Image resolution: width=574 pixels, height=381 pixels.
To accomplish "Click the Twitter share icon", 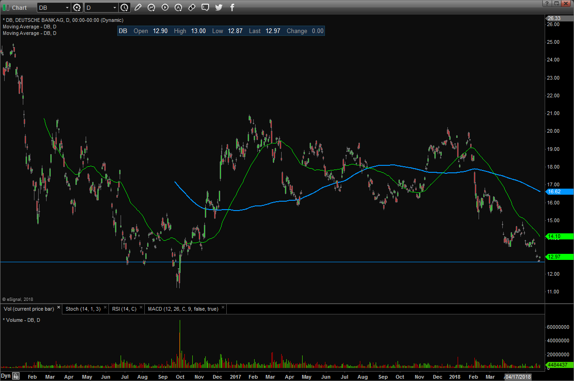I will 219,7.
